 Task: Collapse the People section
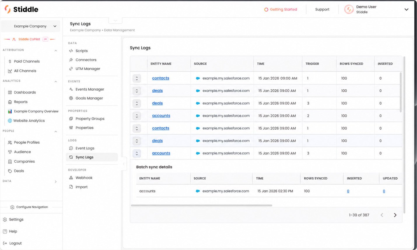(56, 131)
